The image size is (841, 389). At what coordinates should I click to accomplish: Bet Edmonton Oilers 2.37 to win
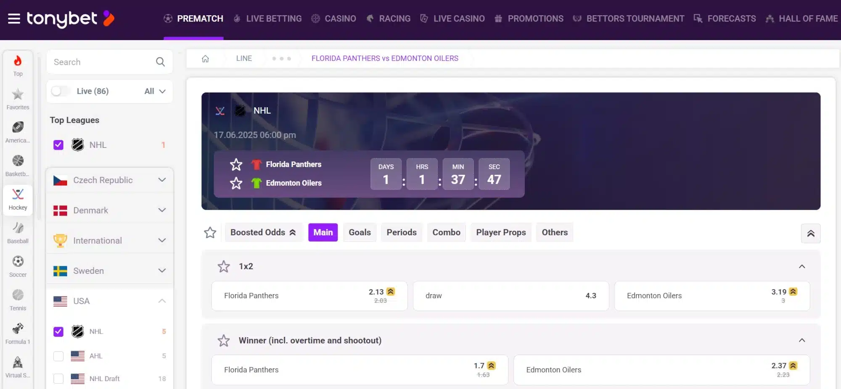coord(662,370)
